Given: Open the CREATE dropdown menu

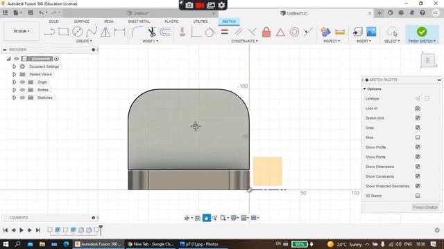Looking at the screenshot, I should click(x=84, y=41).
